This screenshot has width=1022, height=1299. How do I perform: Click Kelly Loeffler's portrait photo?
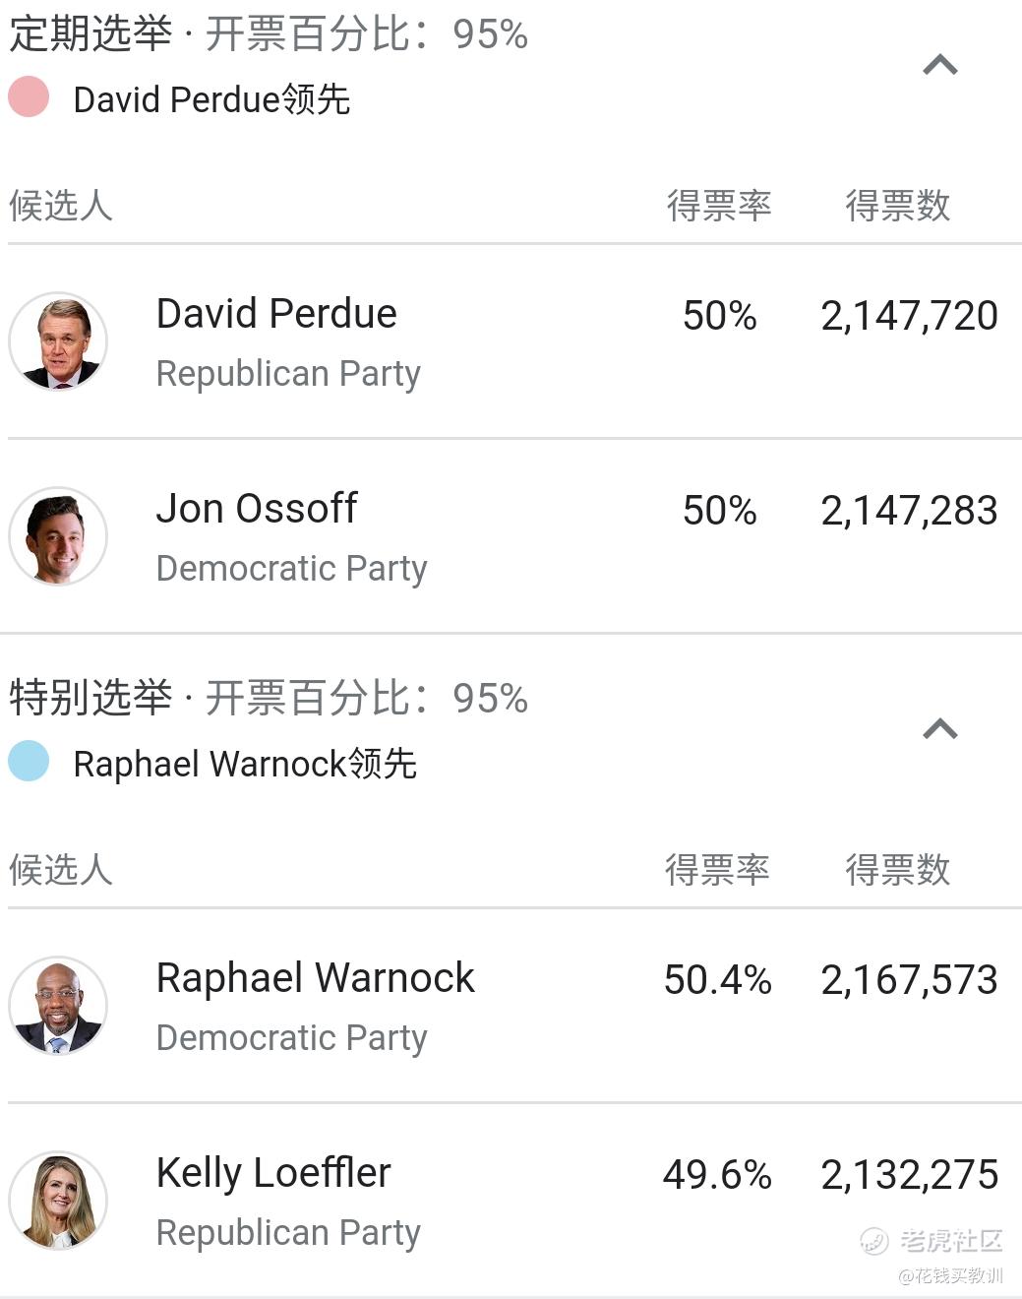coord(58,1200)
